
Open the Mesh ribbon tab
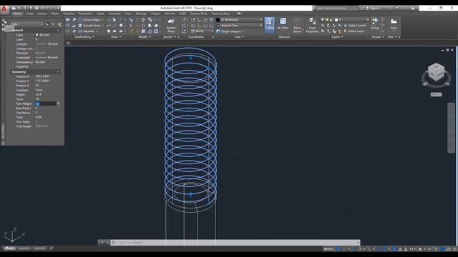[55, 14]
